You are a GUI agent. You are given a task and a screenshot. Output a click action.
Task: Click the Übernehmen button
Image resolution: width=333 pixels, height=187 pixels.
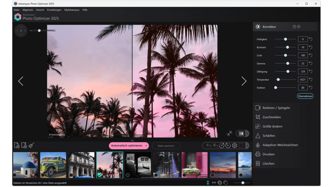point(305,96)
